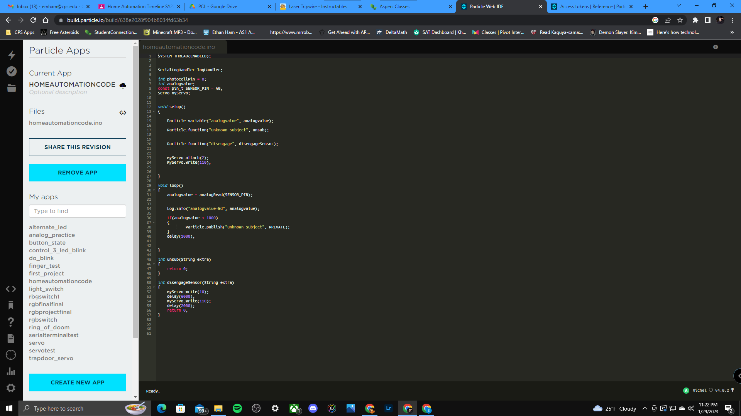
Task: Save the app using the folder icon
Action: (x=11, y=88)
